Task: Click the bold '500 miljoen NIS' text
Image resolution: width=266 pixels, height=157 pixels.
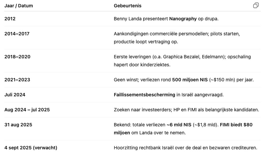Action: coord(190,80)
